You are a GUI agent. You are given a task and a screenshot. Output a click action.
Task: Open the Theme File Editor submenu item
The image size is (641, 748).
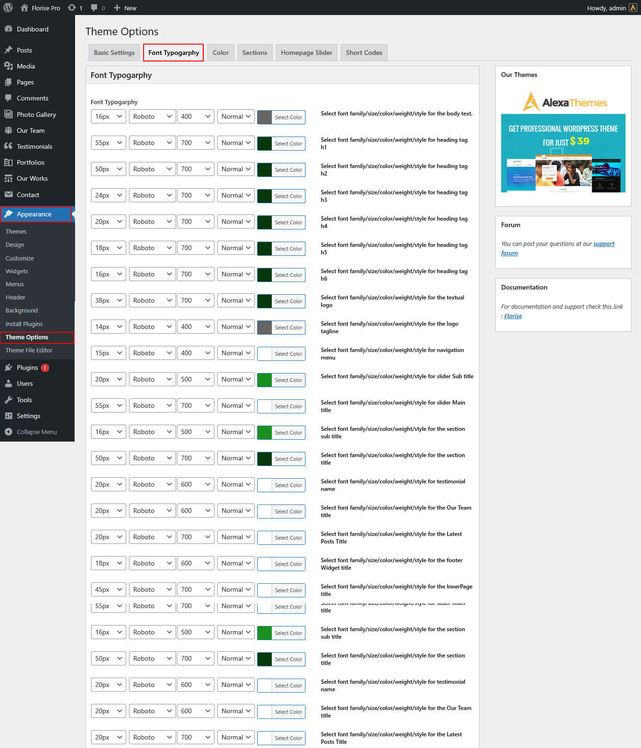(29, 350)
